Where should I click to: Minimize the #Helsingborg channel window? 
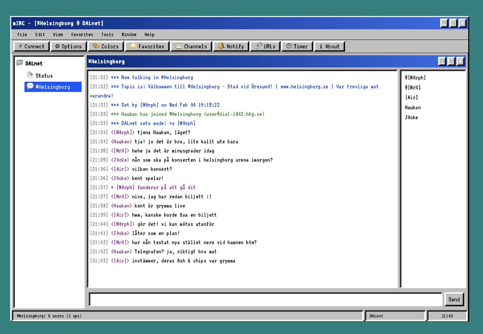click(x=442, y=61)
